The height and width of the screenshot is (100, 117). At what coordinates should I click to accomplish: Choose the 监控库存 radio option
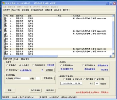tap(84, 79)
